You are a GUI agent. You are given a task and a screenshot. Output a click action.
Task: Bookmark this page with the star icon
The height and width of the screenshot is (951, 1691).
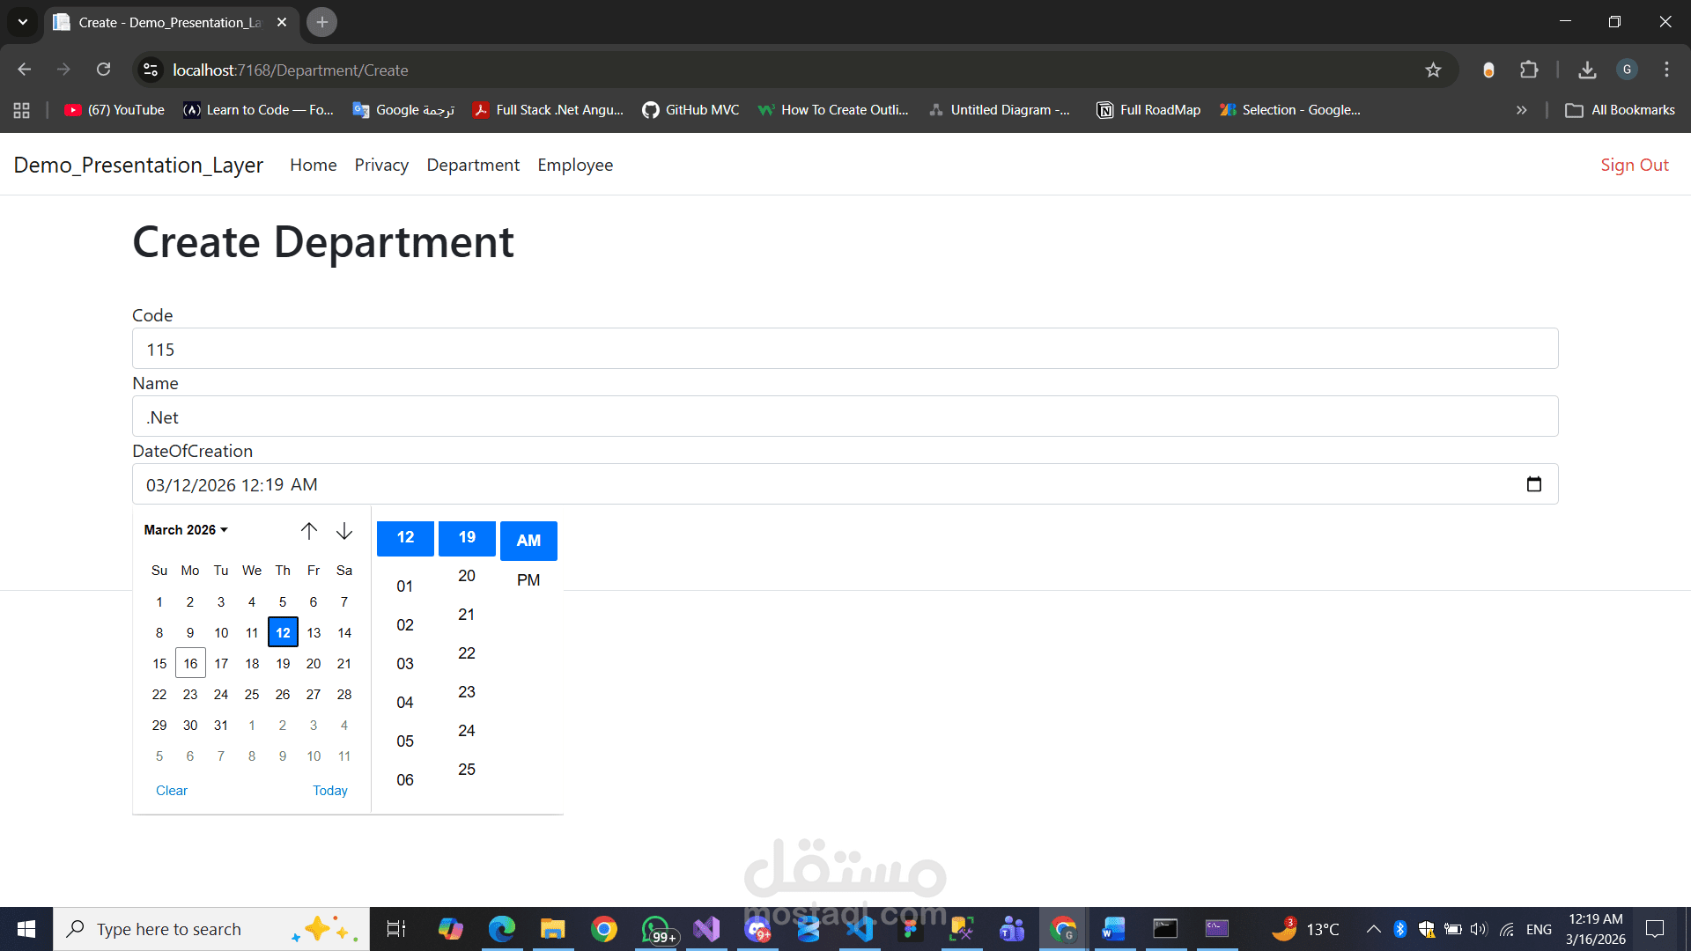(x=1433, y=70)
